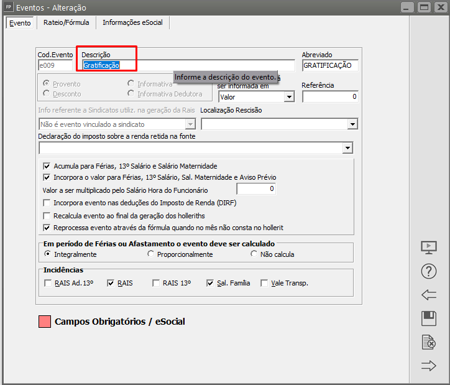Select the Proporcionalmente radio option
Viewport: 450px width, 385px height.
(150, 254)
